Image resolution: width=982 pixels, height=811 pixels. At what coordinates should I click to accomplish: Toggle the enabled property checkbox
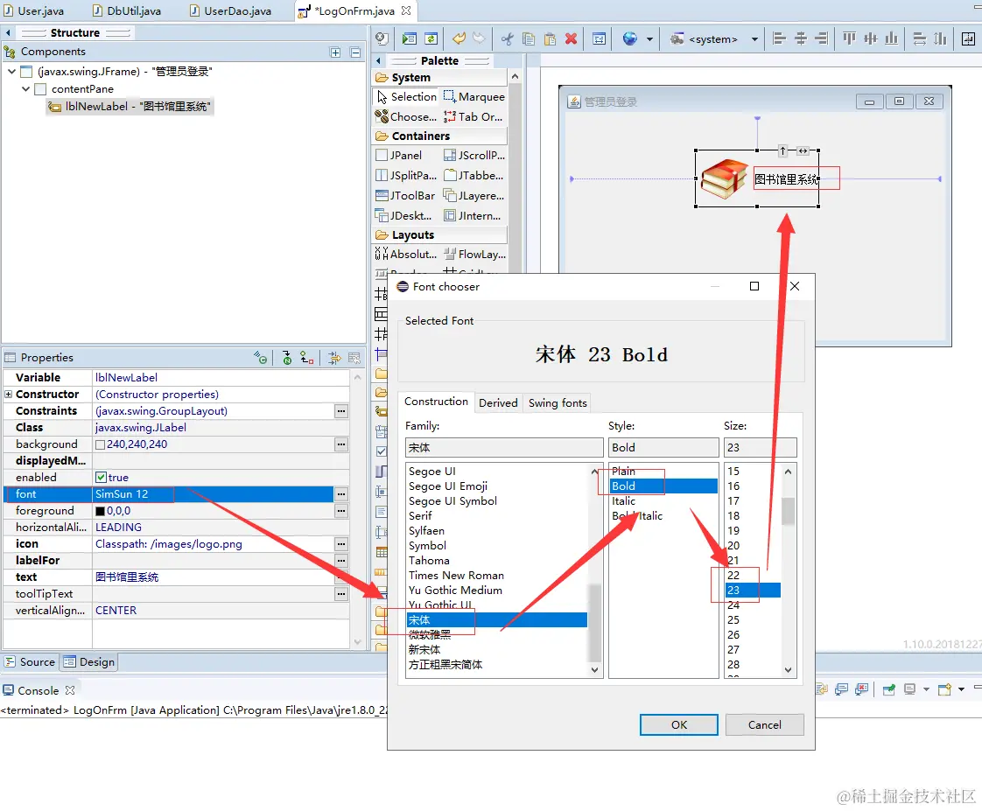(x=101, y=477)
